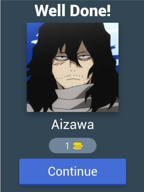Tap the character's black hair top
This screenshot has width=144, height=192.
click(x=73, y=32)
